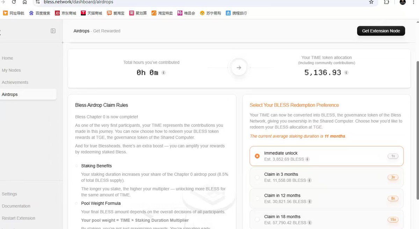This screenshot has height=229, width=419.
Task: Open the browser extensions puzzle icon
Action: [x=387, y=2]
